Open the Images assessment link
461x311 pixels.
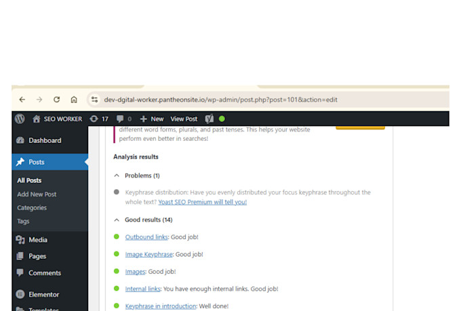(135, 272)
